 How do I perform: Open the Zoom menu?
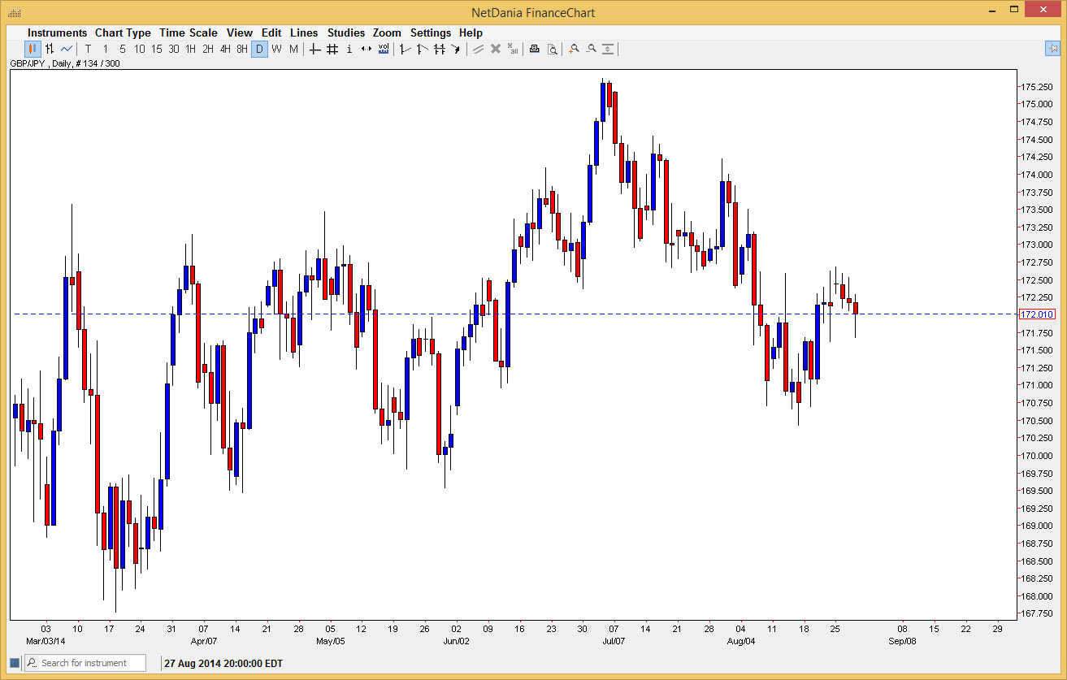pos(387,32)
